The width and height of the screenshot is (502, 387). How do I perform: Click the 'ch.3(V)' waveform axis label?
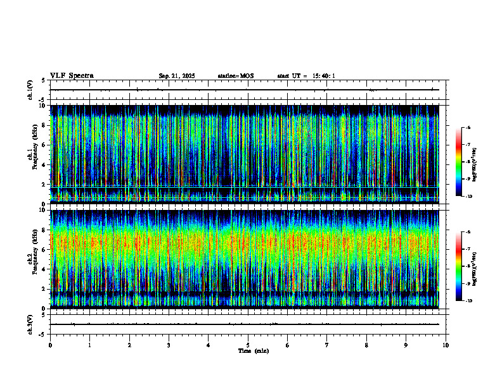tap(30, 324)
